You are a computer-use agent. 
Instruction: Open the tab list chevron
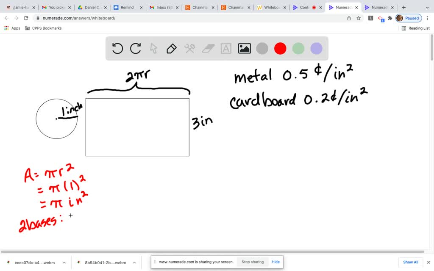click(428, 7)
